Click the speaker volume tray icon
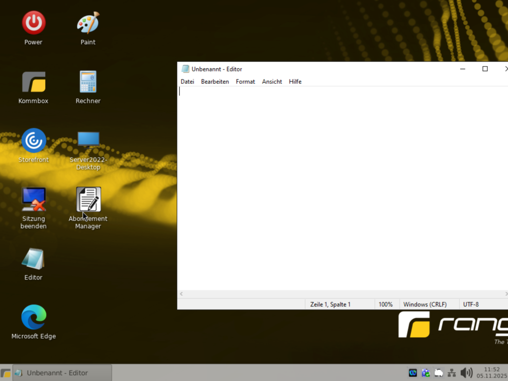This screenshot has width=508, height=381. pos(465,373)
